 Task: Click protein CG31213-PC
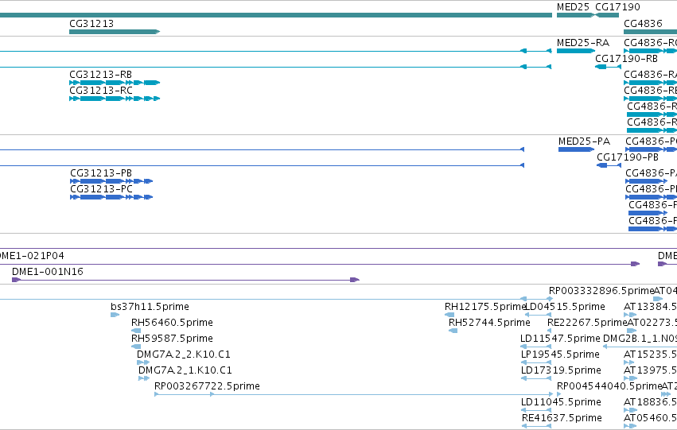(101, 189)
